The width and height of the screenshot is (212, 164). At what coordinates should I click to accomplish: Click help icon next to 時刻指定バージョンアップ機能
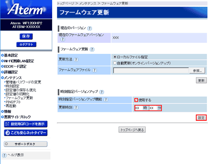[x=106, y=100]
